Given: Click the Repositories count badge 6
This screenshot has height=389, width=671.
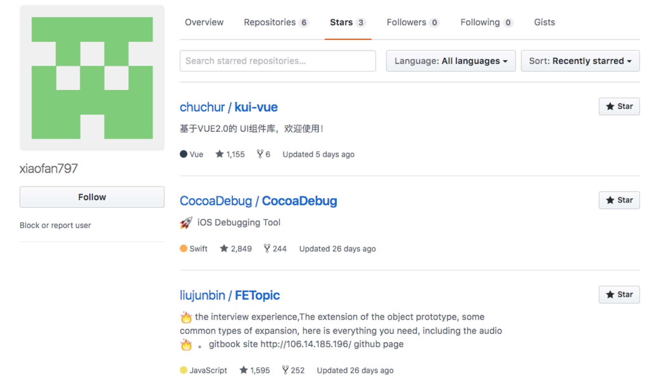Looking at the screenshot, I should coord(304,22).
